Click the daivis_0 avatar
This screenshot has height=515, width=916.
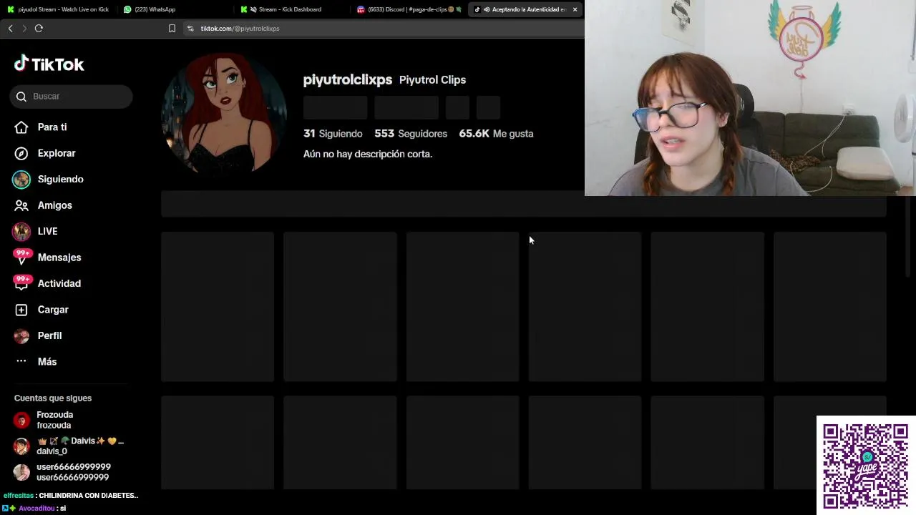21,446
